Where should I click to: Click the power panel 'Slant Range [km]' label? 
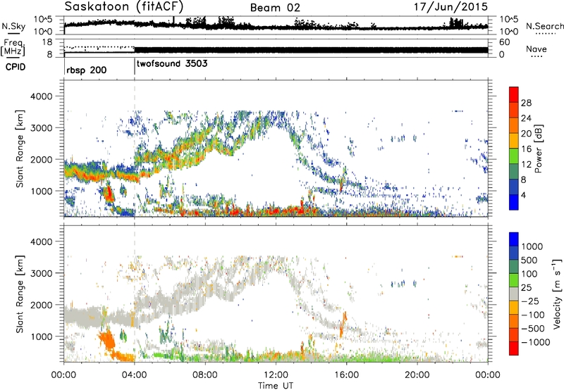point(20,149)
